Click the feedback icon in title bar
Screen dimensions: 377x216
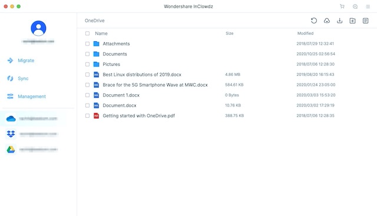(355, 6)
